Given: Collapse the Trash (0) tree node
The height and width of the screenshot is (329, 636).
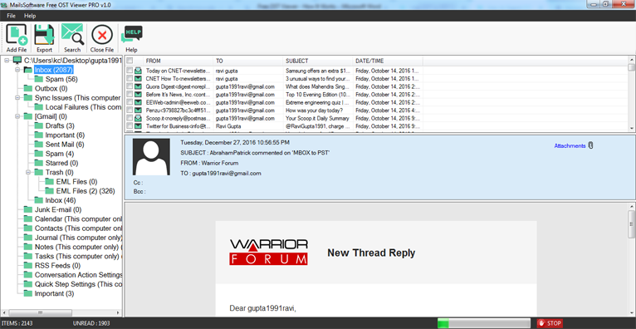Looking at the screenshot, I should click(28, 173).
